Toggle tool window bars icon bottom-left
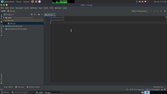The height and width of the screenshot is (94, 167). click(1, 90)
